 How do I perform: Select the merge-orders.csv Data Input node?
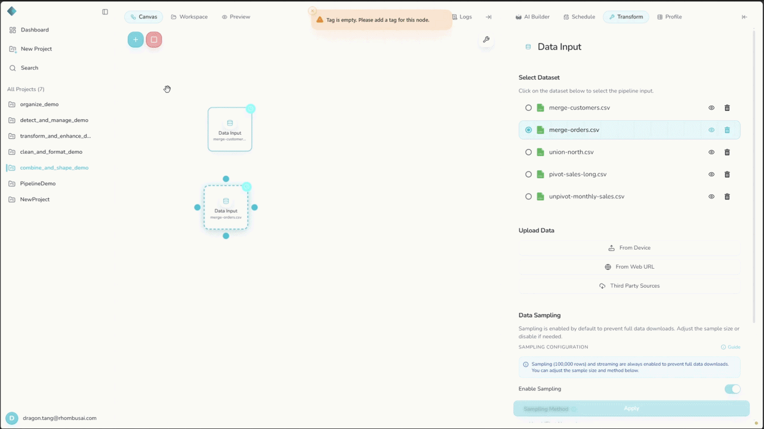[x=226, y=207]
